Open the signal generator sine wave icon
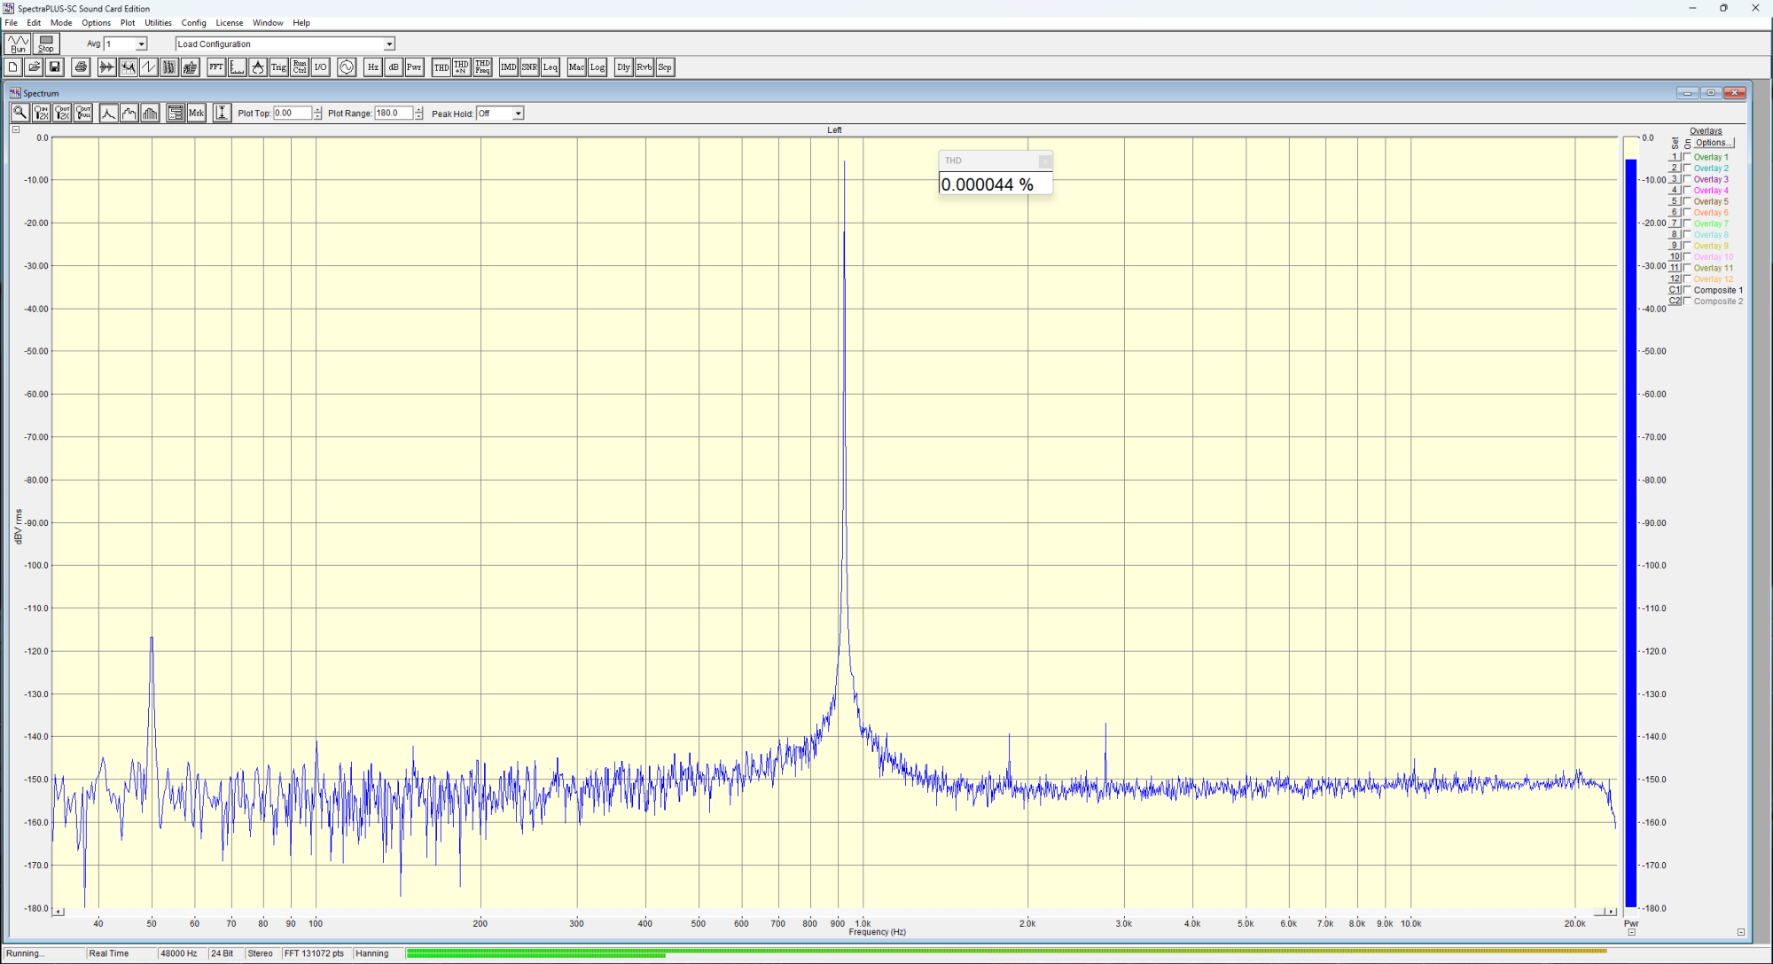1773x964 pixels. 347,67
